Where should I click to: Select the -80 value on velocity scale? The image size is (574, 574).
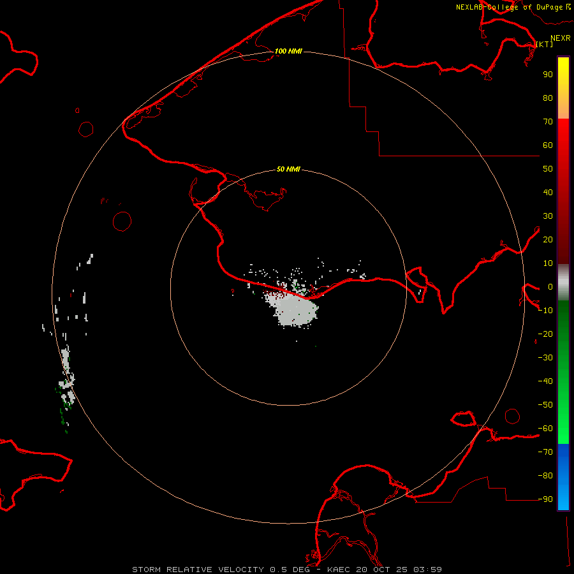click(x=545, y=476)
